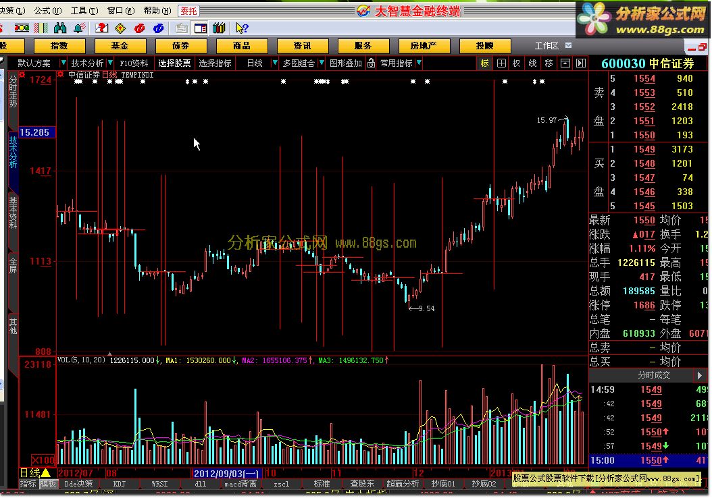This screenshot has width=712, height=498.
Task: Click the grid cross 田 icon
Action: [x=501, y=63]
